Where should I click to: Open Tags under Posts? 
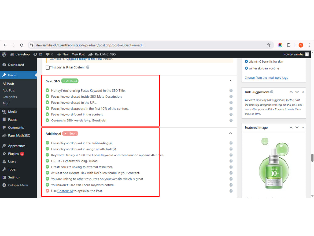click(6, 103)
